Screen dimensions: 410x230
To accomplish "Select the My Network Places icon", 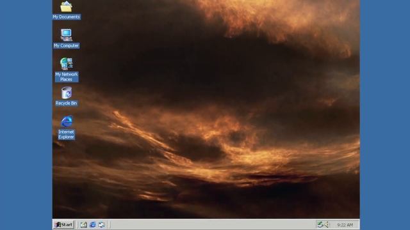I will pyautogui.click(x=66, y=64).
